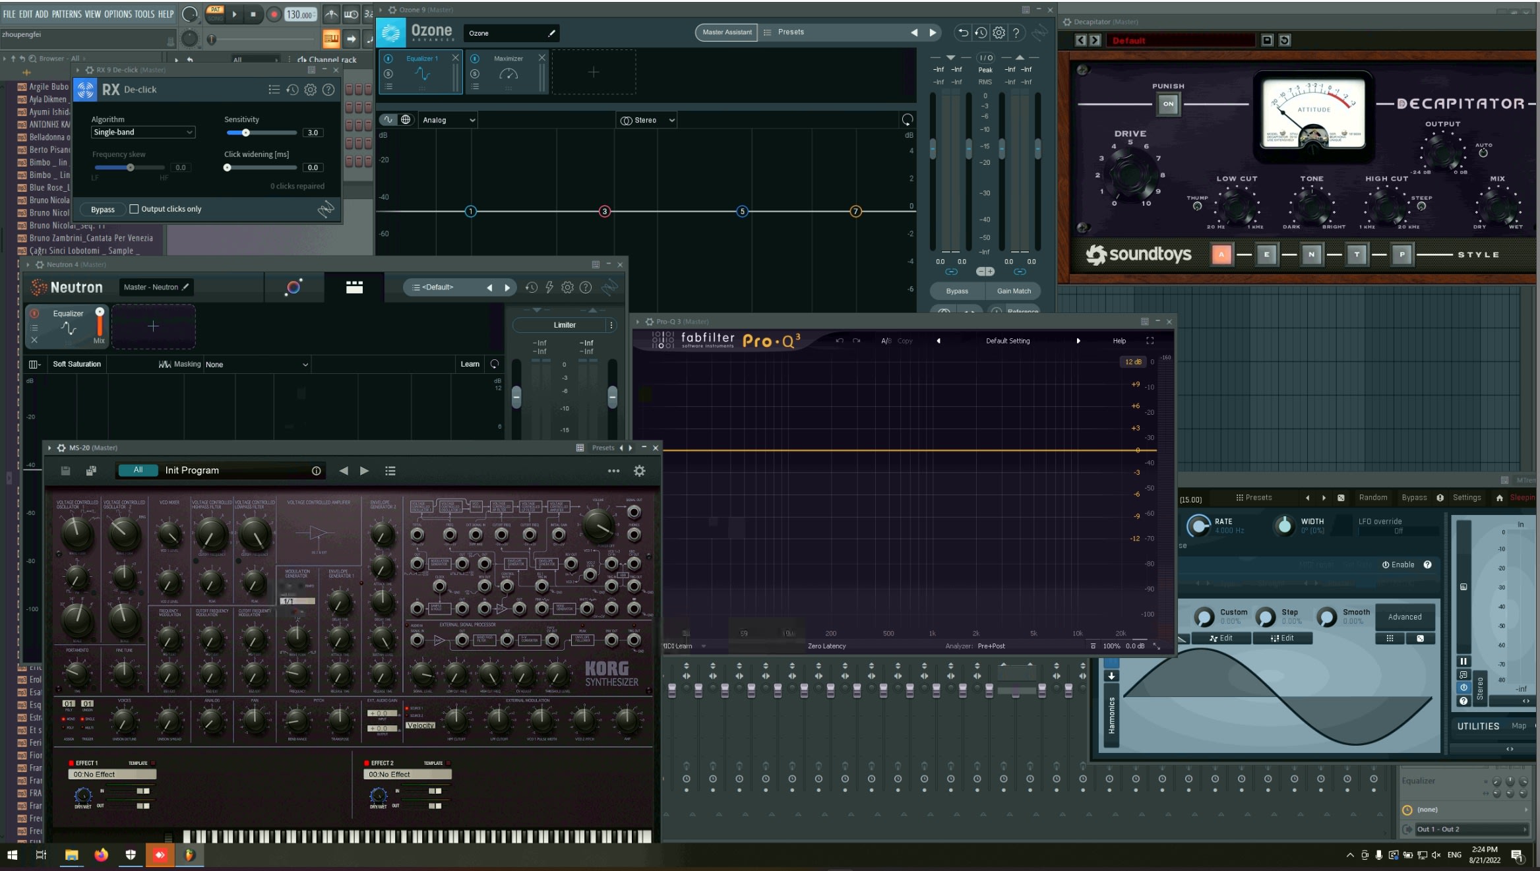Open Ozone settings gear icon
The width and height of the screenshot is (1540, 871).
coord(999,32)
